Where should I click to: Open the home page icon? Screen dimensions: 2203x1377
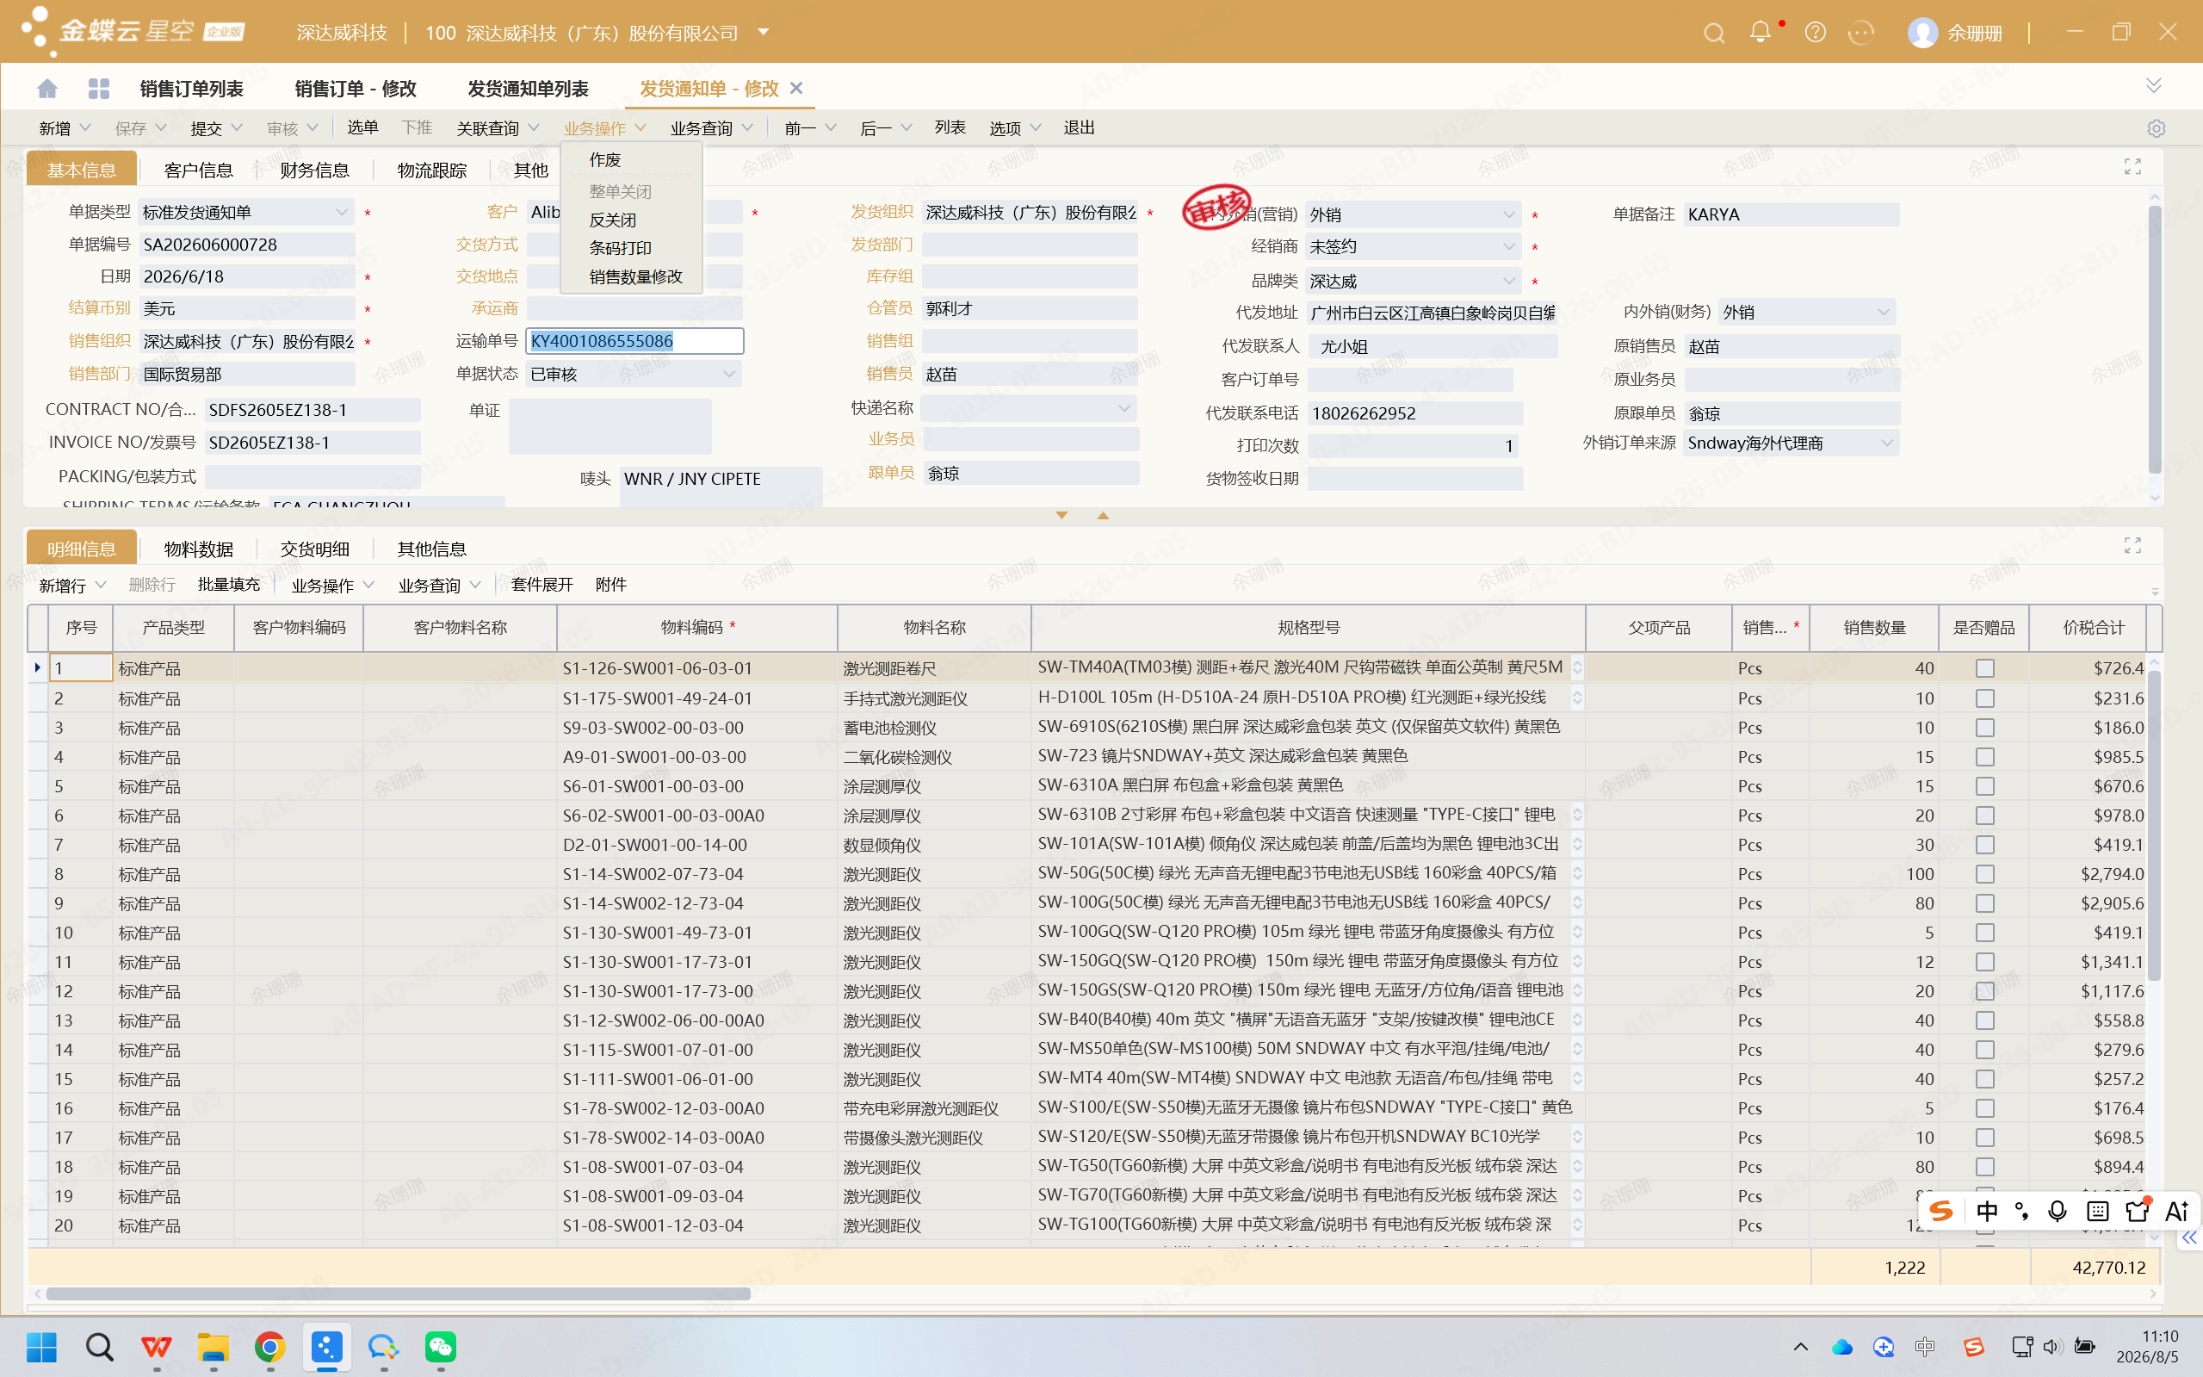click(x=47, y=89)
